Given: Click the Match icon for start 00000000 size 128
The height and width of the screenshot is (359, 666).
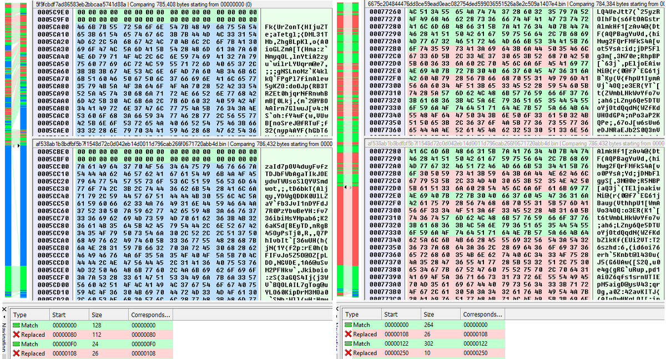Looking at the screenshot, I should coord(16,325).
